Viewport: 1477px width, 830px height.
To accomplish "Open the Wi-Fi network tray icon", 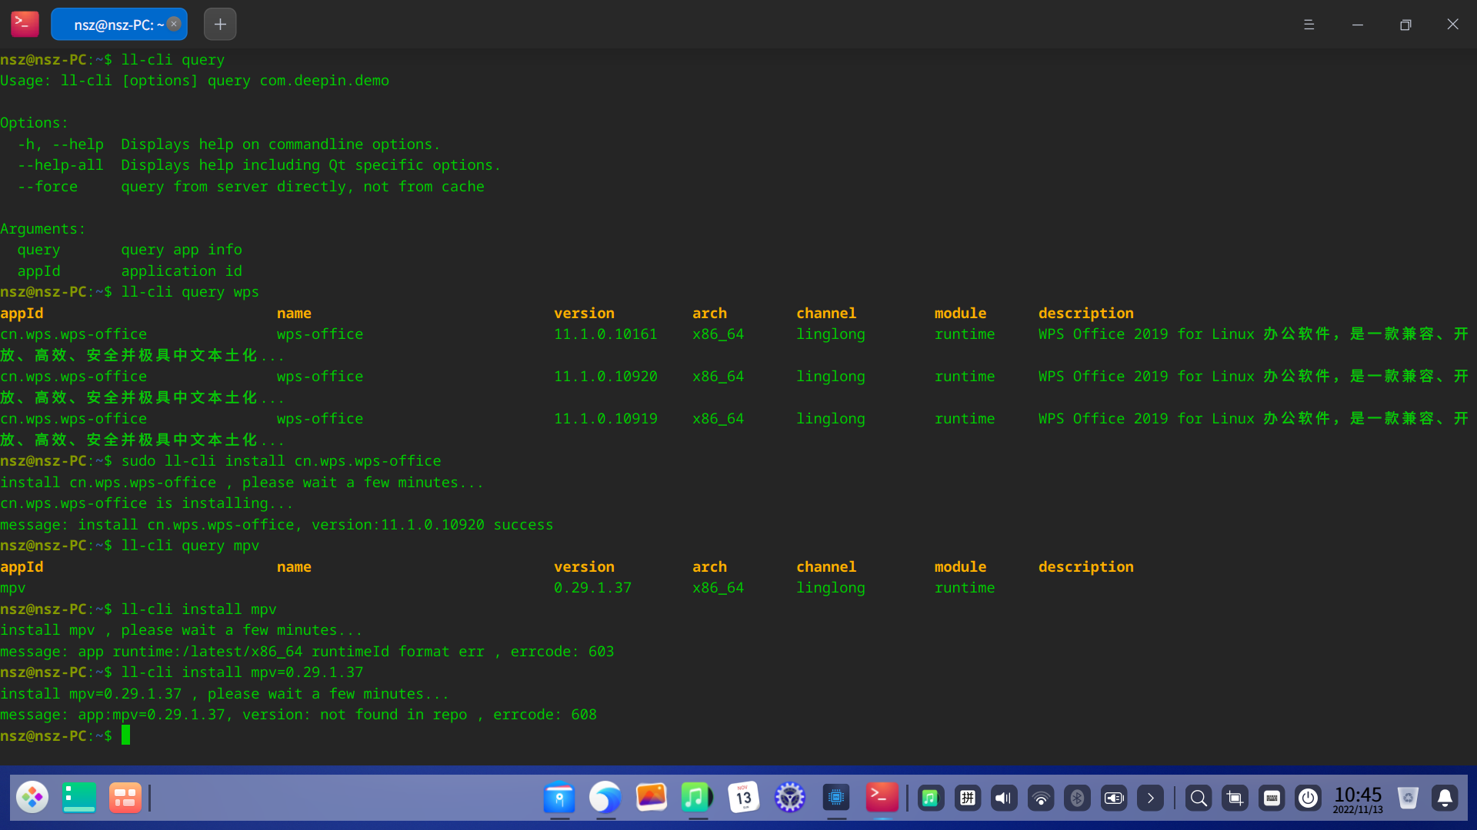I will [1041, 798].
